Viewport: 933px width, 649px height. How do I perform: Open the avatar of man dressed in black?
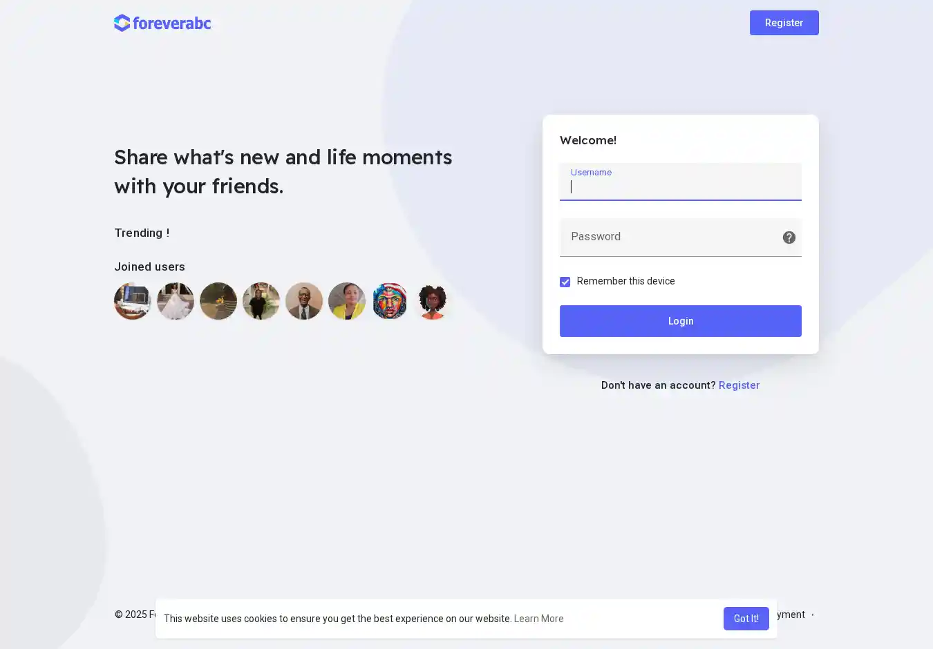(x=261, y=301)
